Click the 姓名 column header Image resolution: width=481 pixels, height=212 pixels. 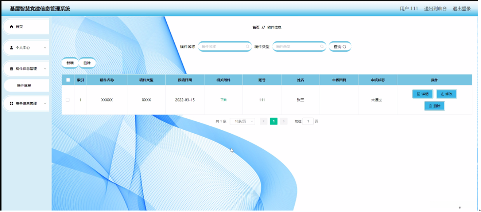tap(300, 80)
